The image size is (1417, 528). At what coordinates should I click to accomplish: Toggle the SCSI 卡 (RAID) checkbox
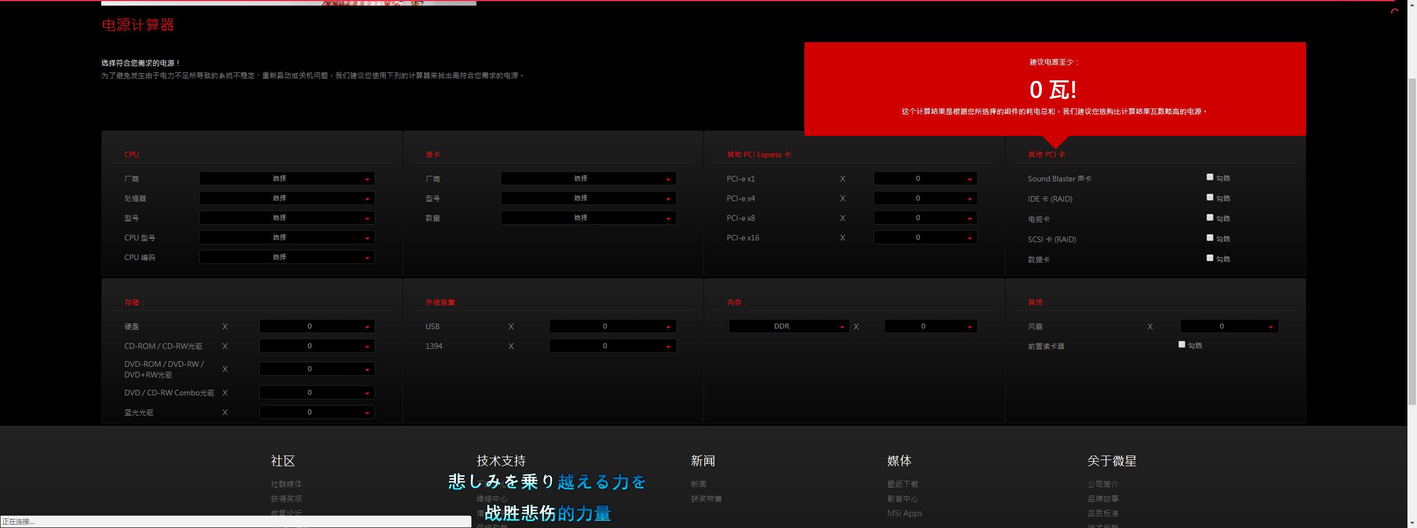[1209, 238]
